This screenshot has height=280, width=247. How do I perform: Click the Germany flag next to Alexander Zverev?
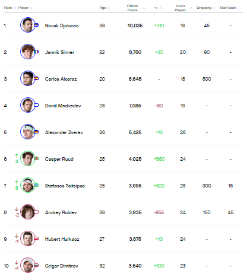point(36,132)
